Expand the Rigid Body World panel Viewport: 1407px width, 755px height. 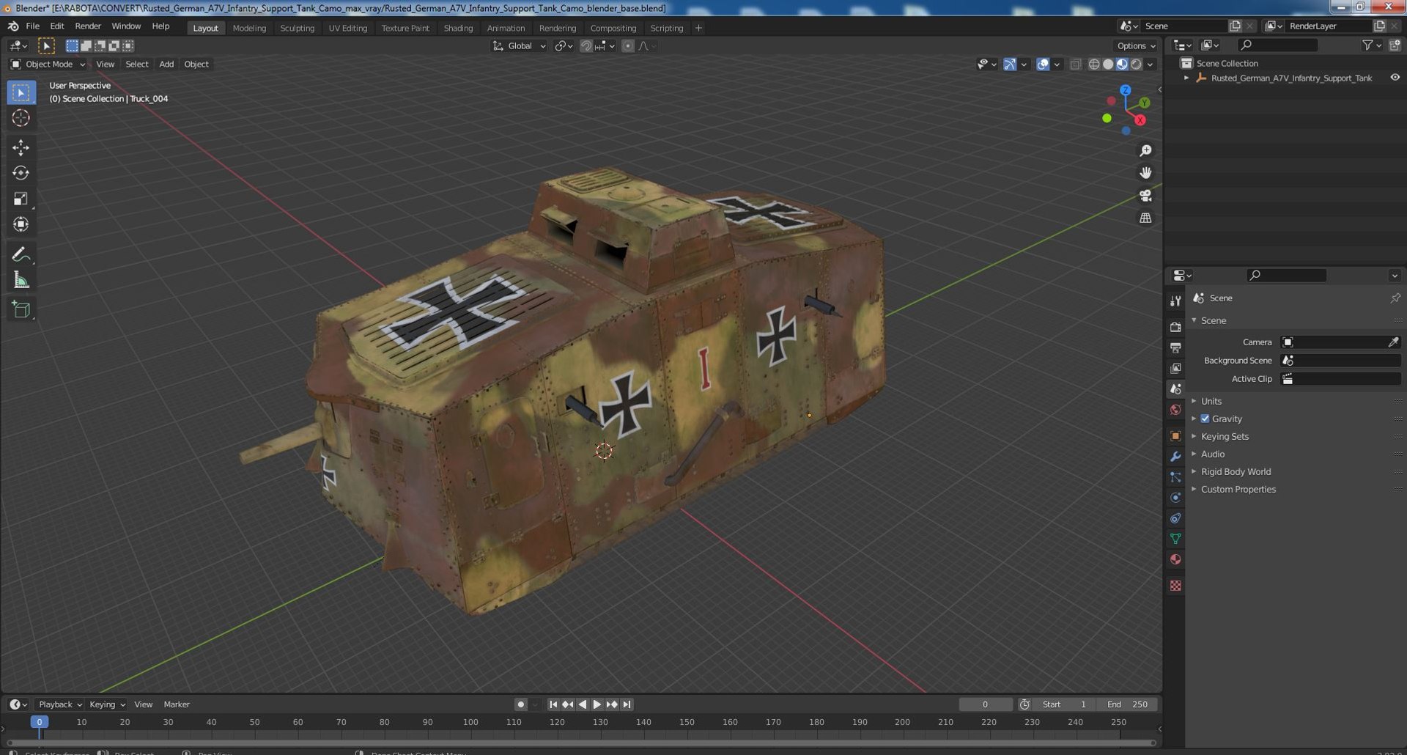pyautogui.click(x=1236, y=471)
